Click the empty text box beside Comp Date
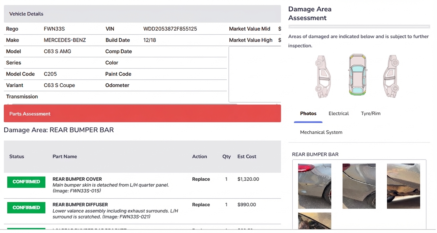 (x=255, y=74)
